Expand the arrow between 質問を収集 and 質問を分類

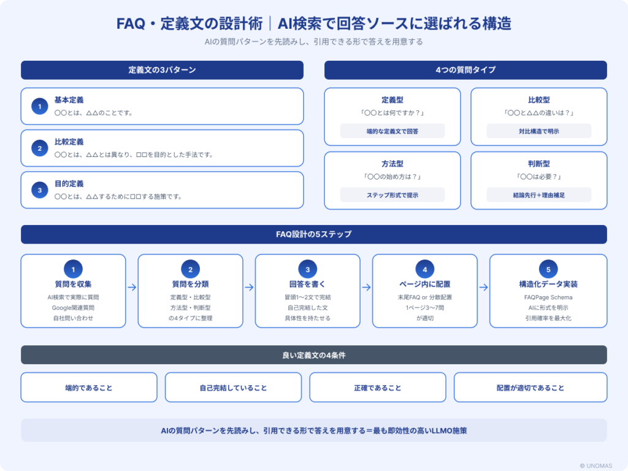pos(131,286)
